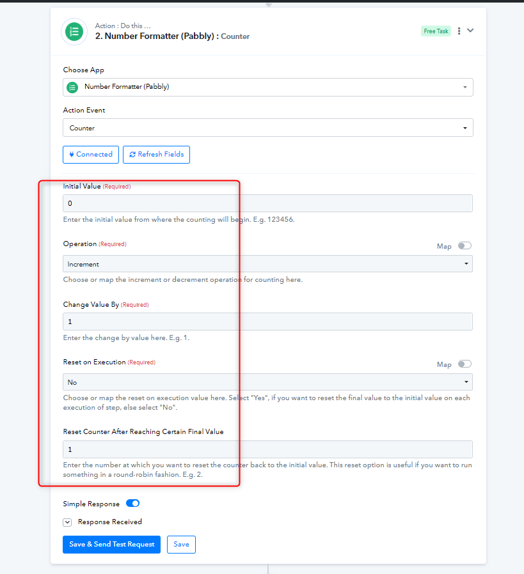Click the Initial Value input field

tap(268, 203)
